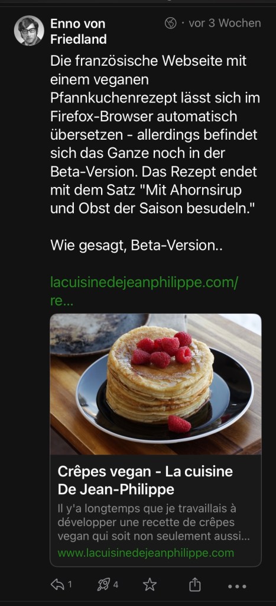View the pancake stack preview image
Viewport: 276px width, 606px height.
click(155, 384)
